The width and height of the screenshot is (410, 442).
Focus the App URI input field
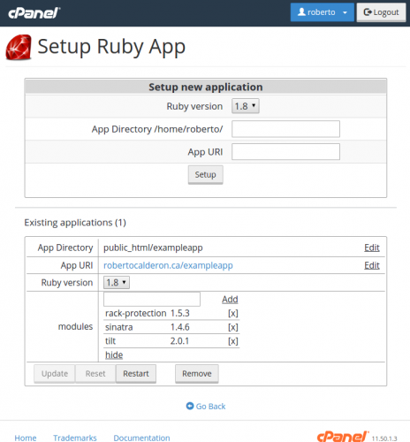[x=285, y=151]
